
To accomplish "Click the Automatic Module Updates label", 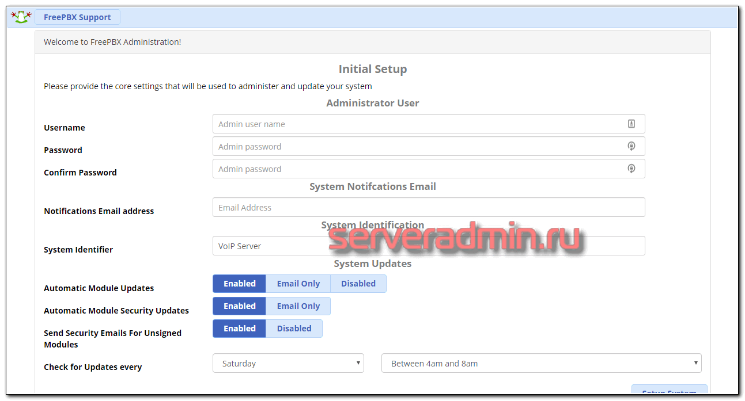I will point(99,288).
